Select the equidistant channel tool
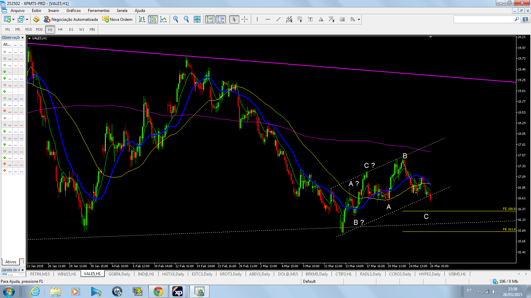Viewport: 531px width, 298px height. (289, 19)
